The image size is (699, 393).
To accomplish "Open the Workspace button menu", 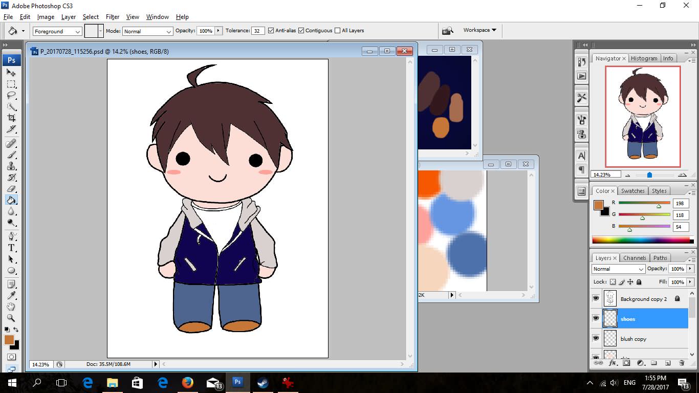I will [479, 30].
